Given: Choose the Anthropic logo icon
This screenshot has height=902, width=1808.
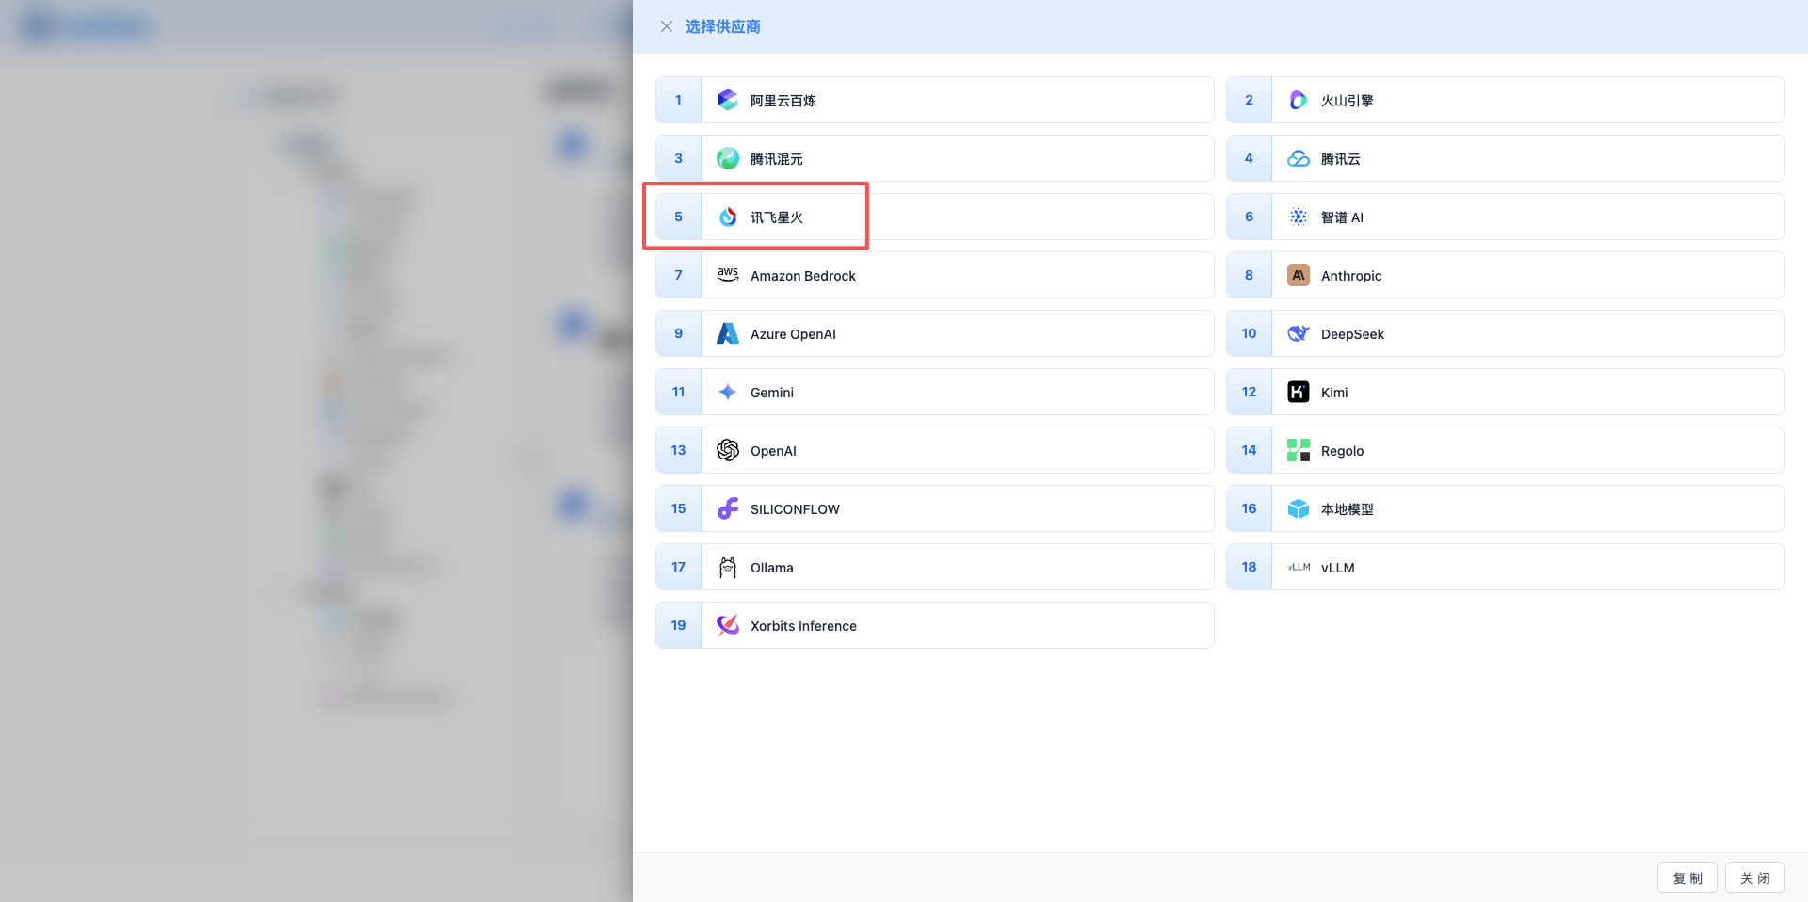Looking at the screenshot, I should pos(1298,275).
